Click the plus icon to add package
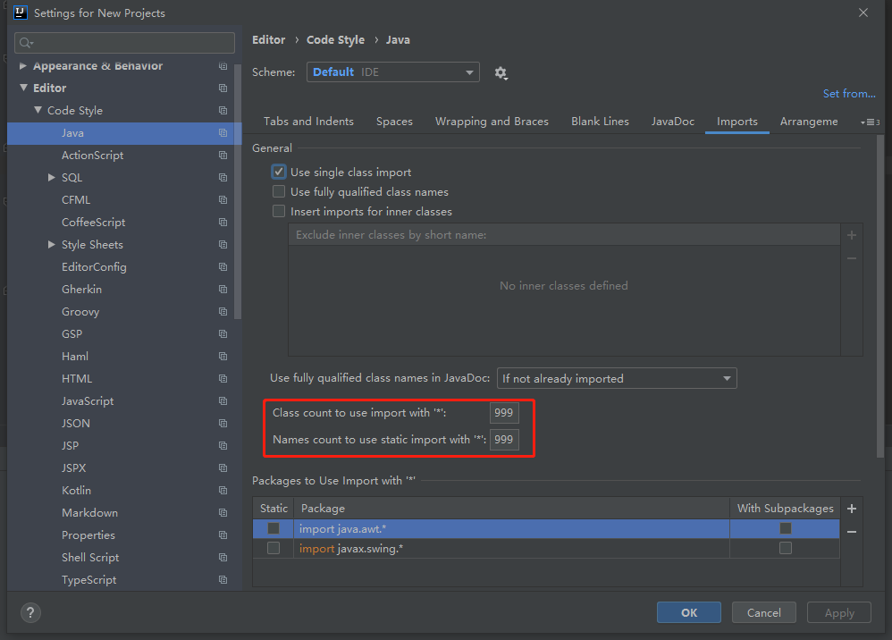 pos(851,509)
